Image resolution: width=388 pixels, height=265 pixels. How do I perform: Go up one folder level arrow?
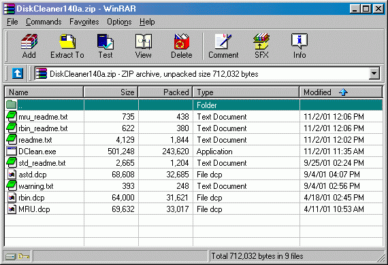18,73
